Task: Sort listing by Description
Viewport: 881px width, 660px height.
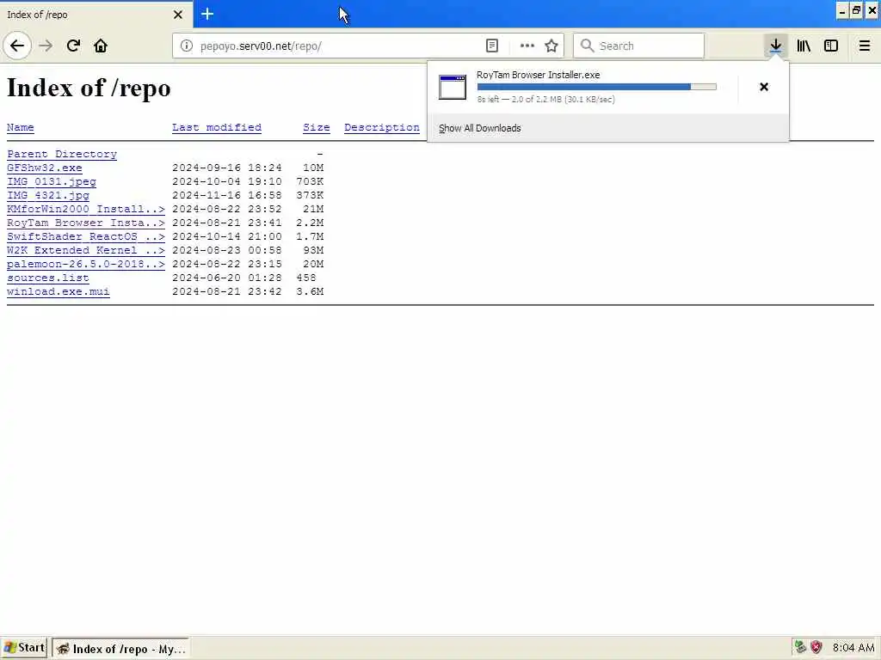Action: click(x=382, y=127)
